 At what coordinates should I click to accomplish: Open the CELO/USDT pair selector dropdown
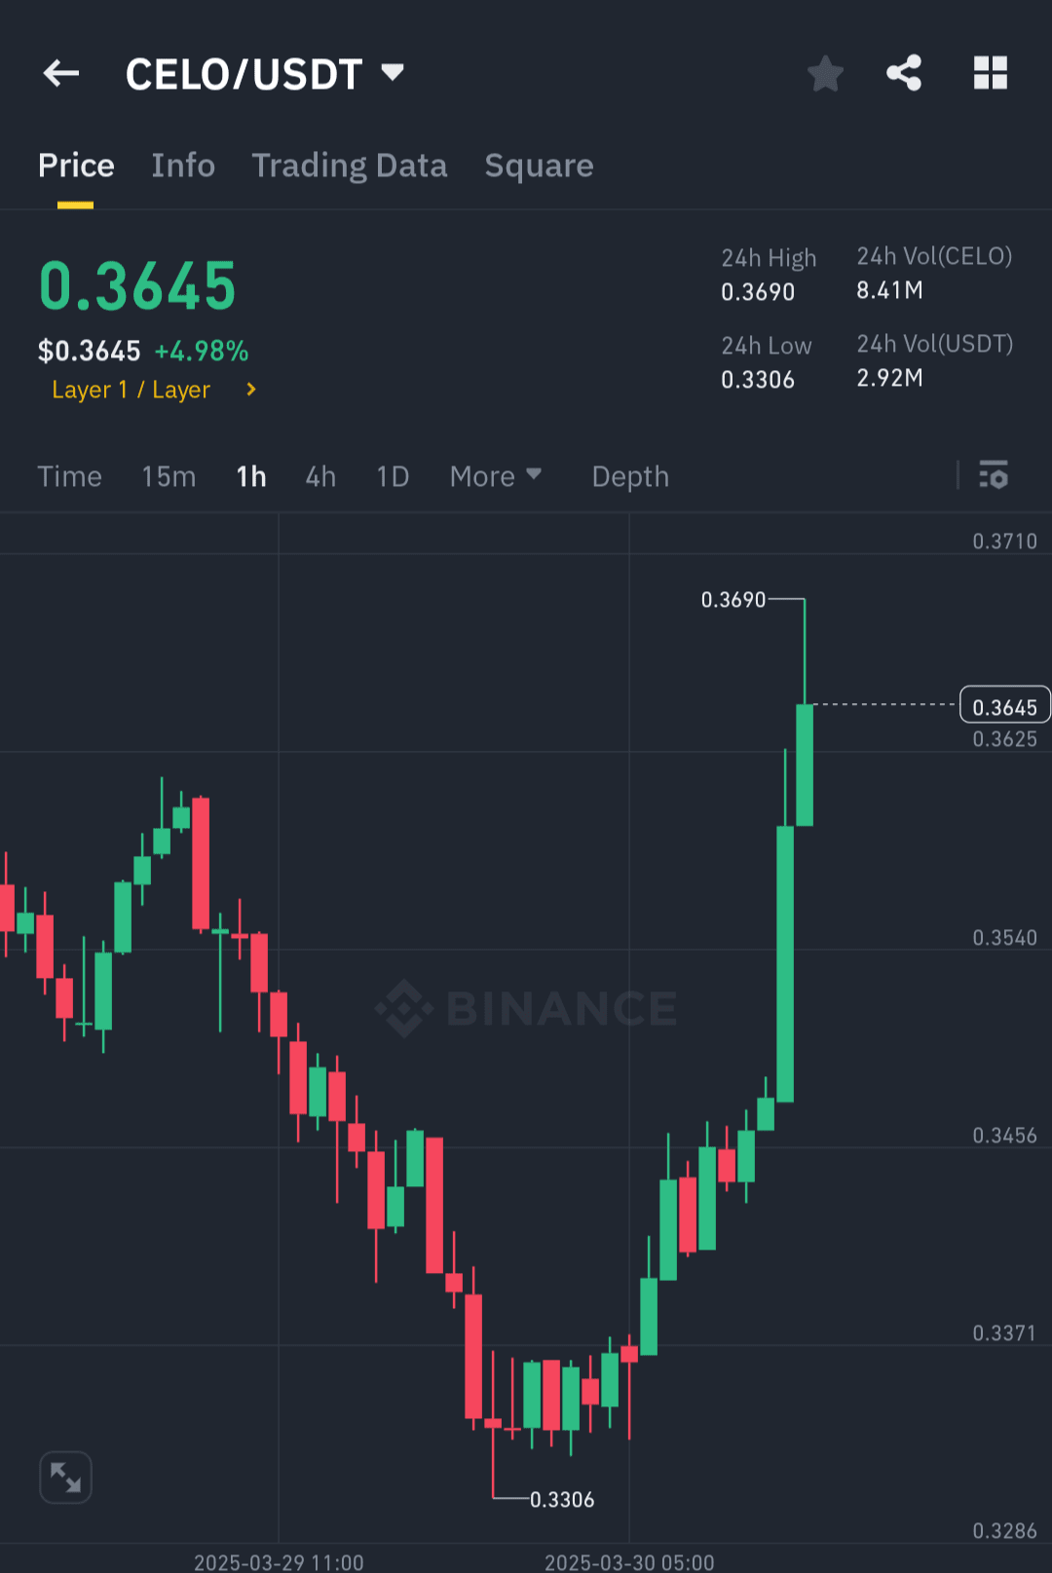pos(391,72)
